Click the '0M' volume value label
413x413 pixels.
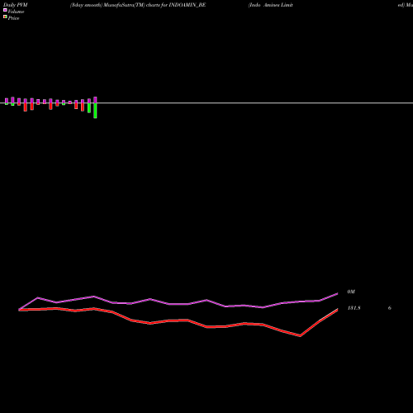(351, 292)
